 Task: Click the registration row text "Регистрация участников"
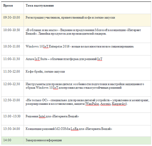tap(43, 18)
